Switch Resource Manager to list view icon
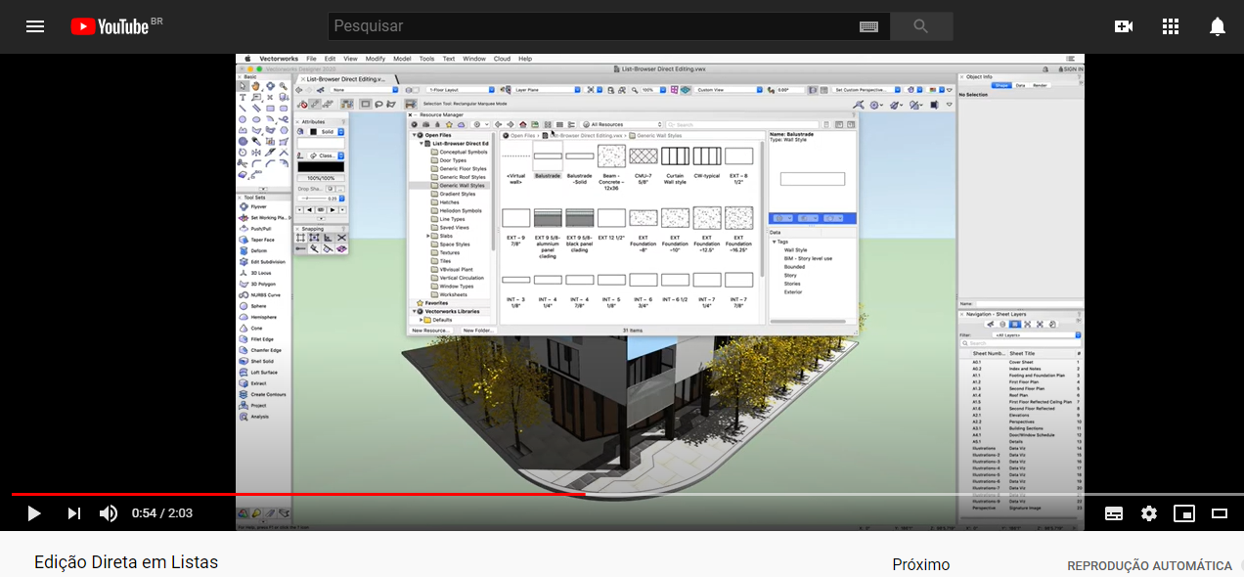This screenshot has height=577, width=1244. 559,124
